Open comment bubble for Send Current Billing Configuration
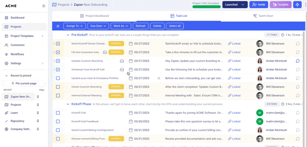Image resolution: width=307 pixels, height=147 pixels. click(x=298, y=130)
